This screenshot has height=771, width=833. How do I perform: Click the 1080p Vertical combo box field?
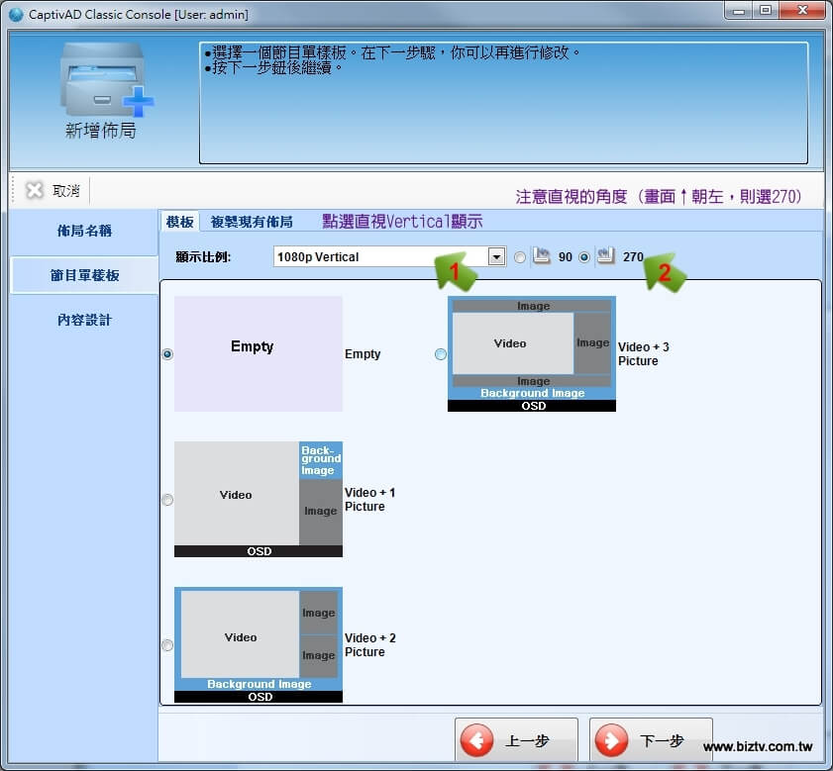381,257
